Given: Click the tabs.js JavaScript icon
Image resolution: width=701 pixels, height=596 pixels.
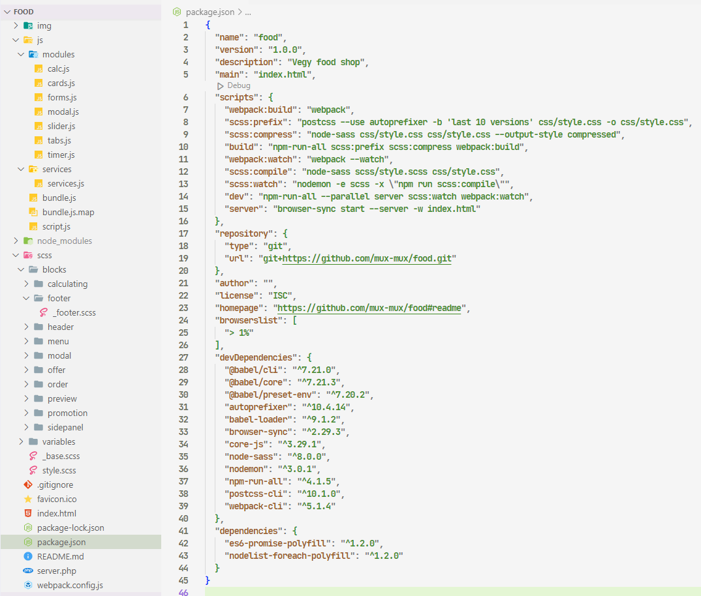Looking at the screenshot, I should click(39, 140).
